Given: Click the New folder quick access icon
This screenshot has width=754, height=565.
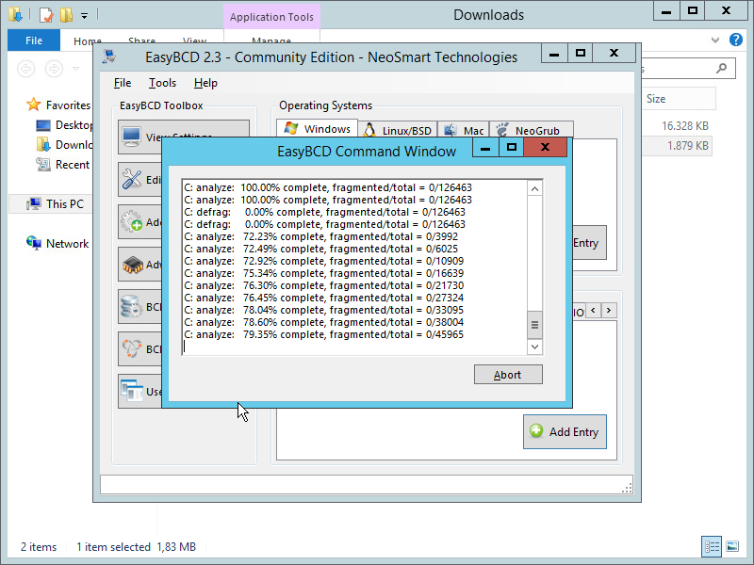Looking at the screenshot, I should point(66,15).
